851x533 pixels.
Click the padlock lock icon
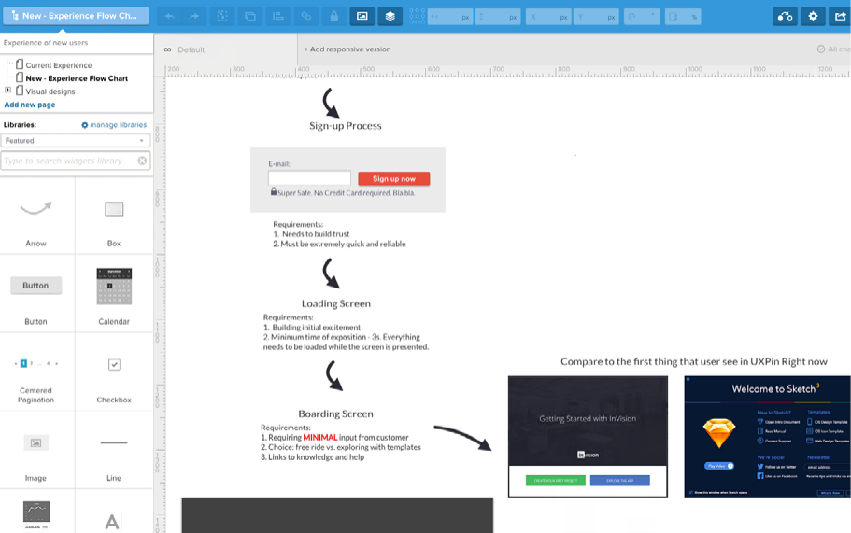click(x=334, y=16)
